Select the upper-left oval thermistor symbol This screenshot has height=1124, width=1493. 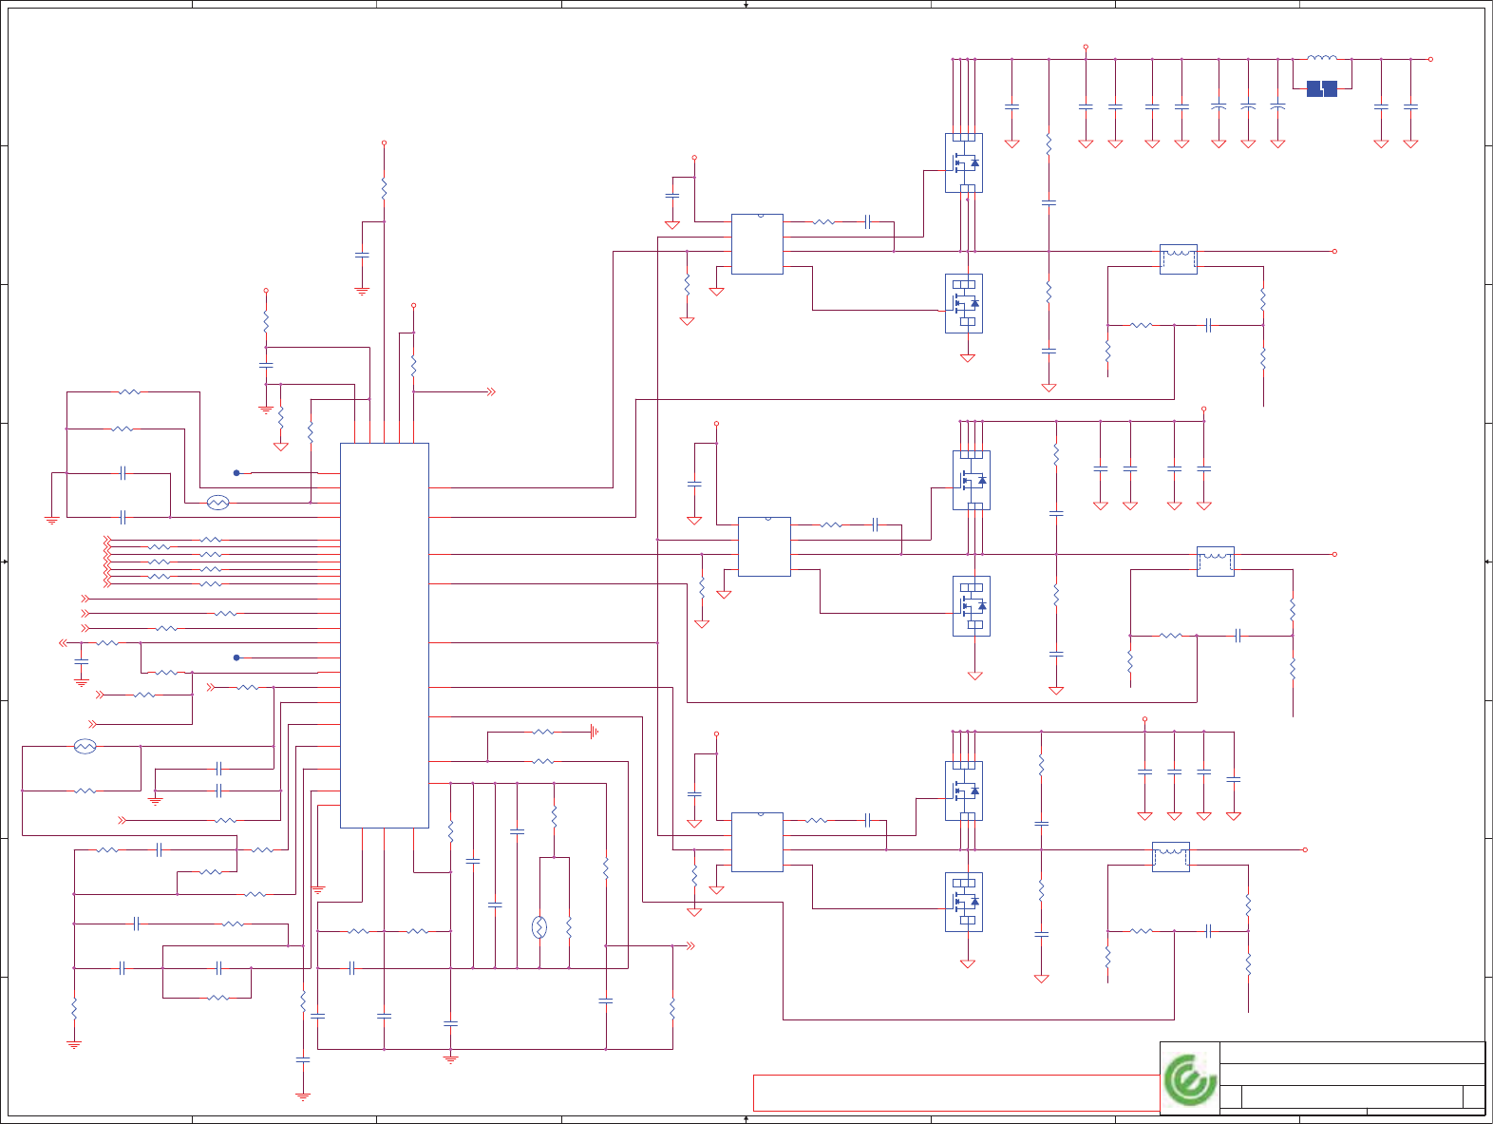217,503
